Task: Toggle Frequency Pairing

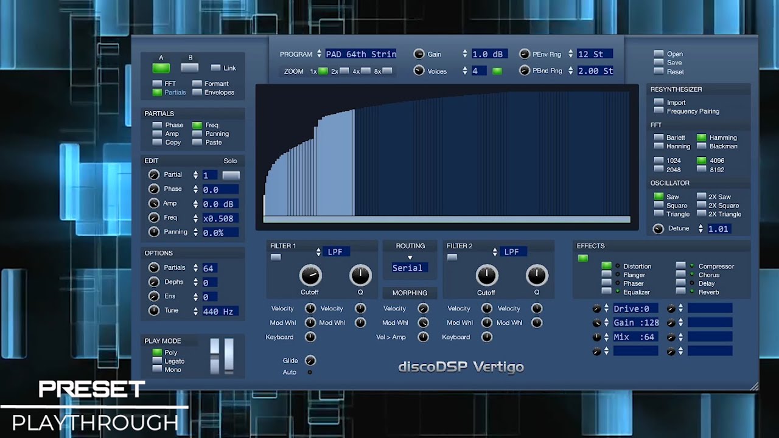Action: [658, 111]
